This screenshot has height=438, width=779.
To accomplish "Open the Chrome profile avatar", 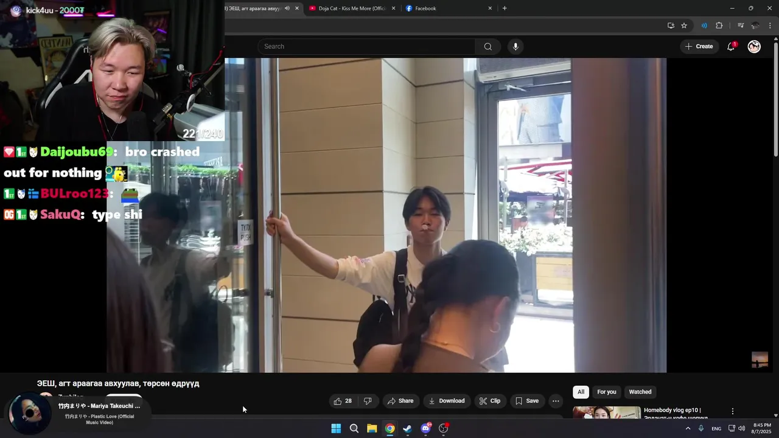I will coord(755,26).
